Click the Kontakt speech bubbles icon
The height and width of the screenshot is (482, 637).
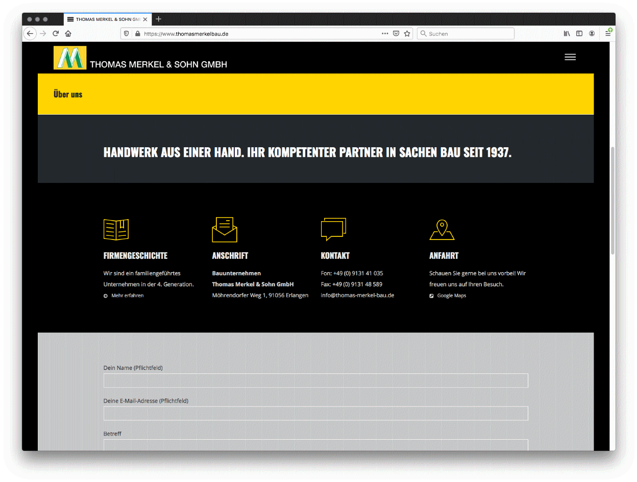tap(333, 229)
